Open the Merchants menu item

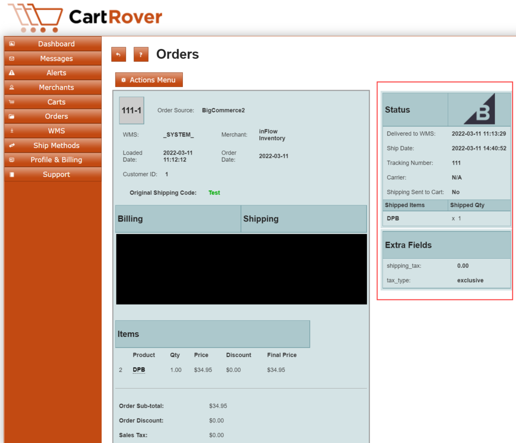click(52, 88)
